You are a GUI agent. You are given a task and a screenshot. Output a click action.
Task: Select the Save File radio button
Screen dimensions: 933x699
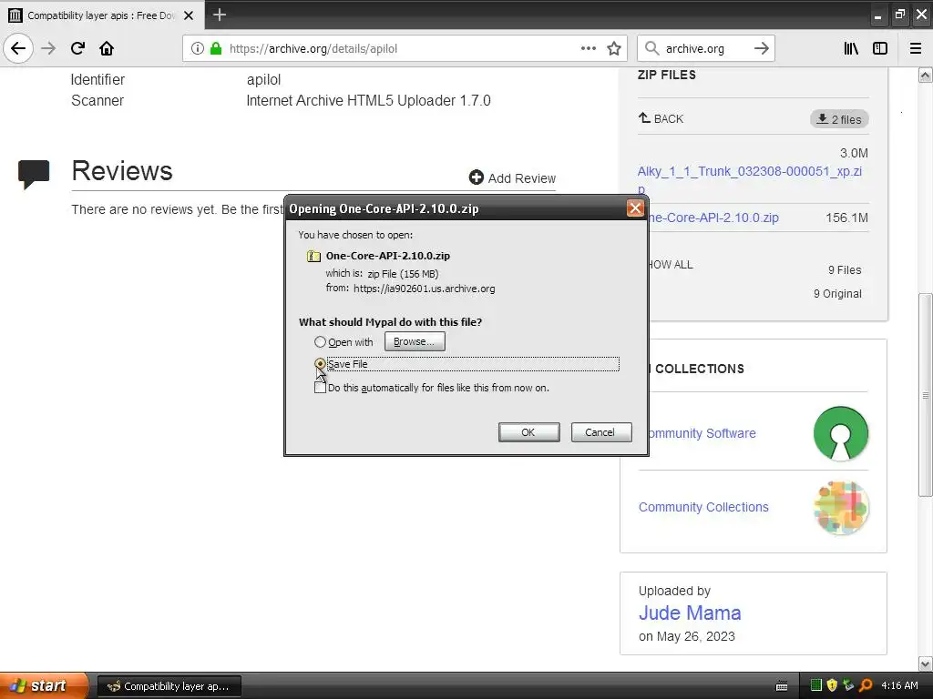point(320,363)
